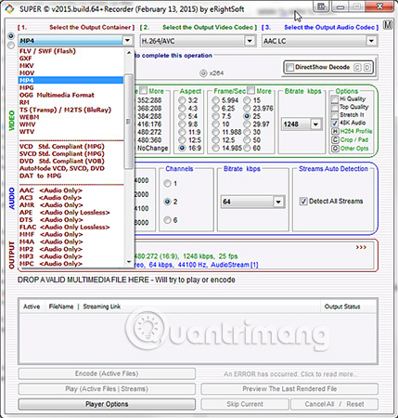Choose 1 audio channel
This screenshot has height=418, width=398.
(x=167, y=184)
